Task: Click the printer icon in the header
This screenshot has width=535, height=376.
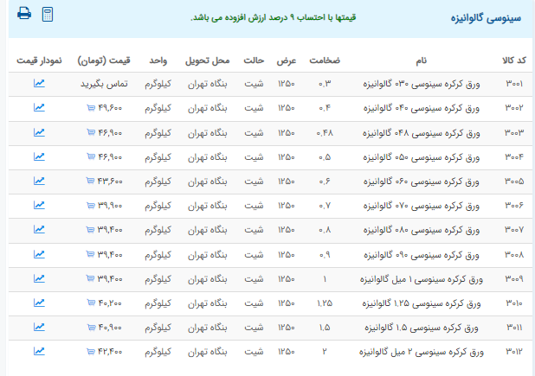Action: click(24, 14)
